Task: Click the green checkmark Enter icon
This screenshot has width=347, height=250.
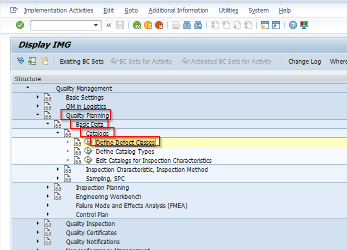Action: [x=20, y=25]
